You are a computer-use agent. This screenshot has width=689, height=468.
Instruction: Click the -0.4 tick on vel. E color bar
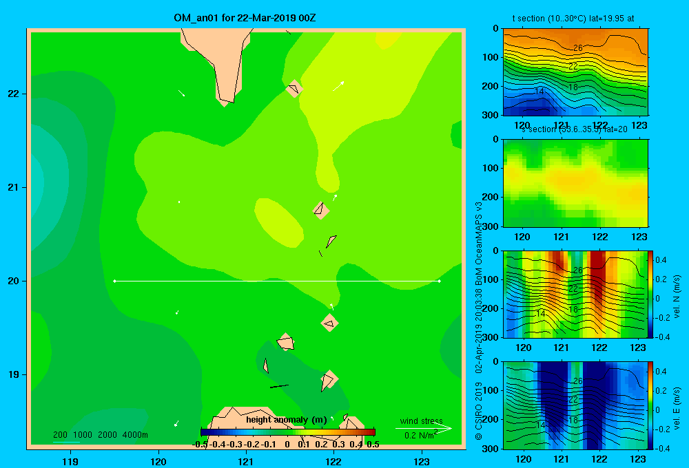[x=662, y=448]
